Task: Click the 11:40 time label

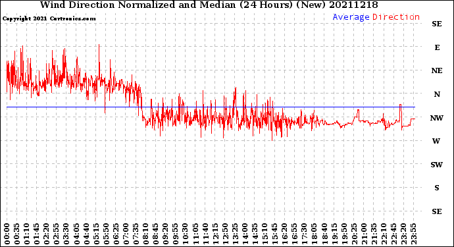Action: tap(205, 234)
